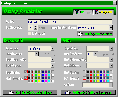The image size is (118, 97).
Task: Pick white as column cells background color
Action: (53, 81)
